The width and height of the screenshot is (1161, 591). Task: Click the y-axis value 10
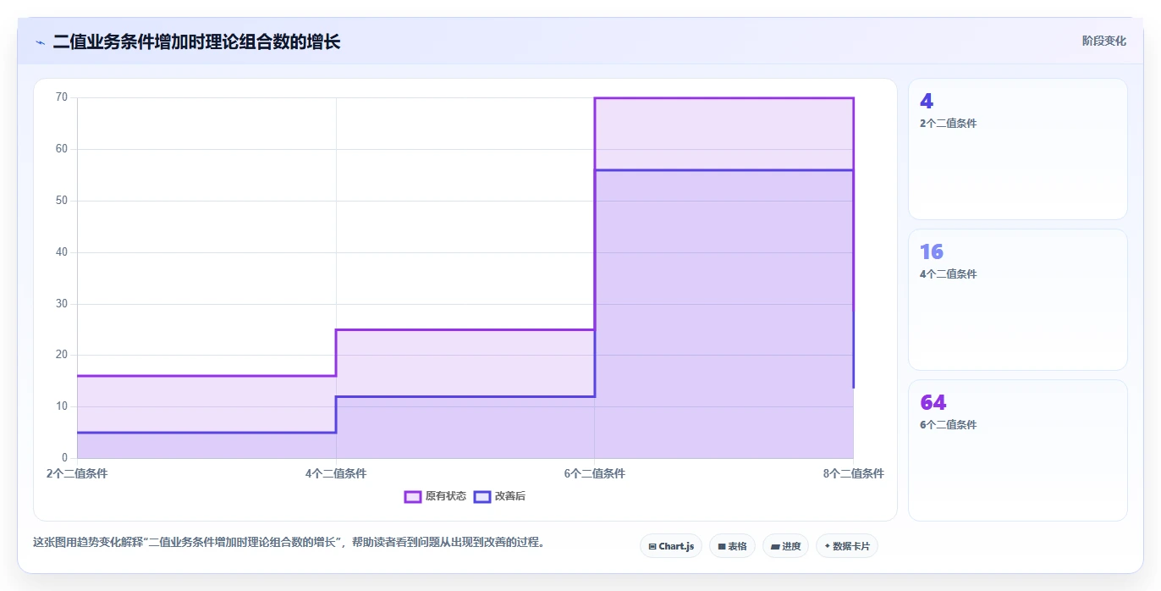[x=62, y=406]
